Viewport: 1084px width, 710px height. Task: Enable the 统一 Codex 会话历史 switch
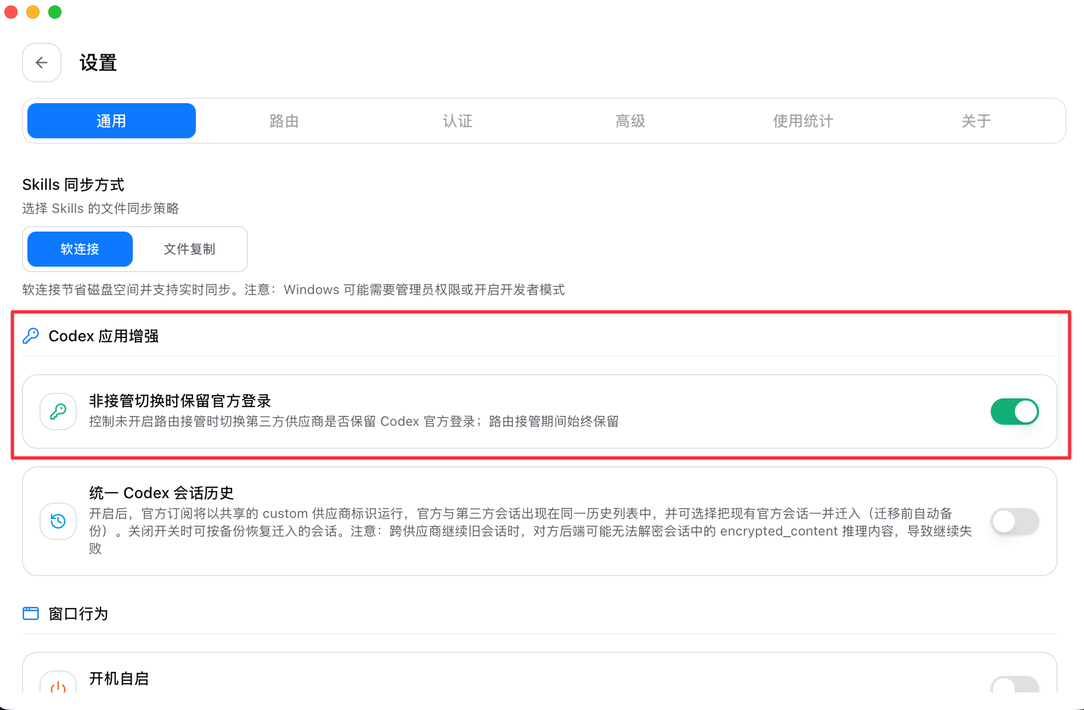tap(1014, 521)
